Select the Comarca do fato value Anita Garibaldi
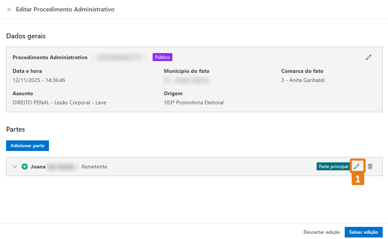Image resolution: width=388 pixels, height=239 pixels. point(302,80)
